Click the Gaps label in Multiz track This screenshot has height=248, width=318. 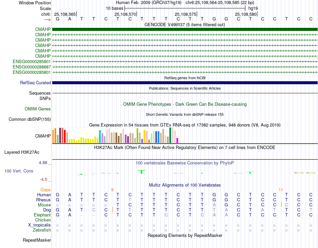click(46, 190)
